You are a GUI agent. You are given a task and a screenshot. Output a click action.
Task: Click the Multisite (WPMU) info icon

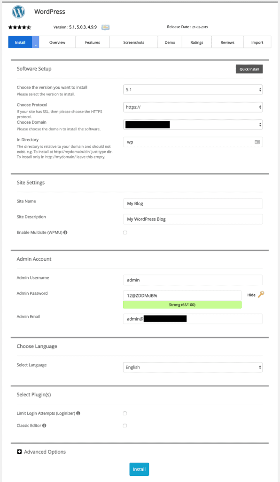pos(65,233)
